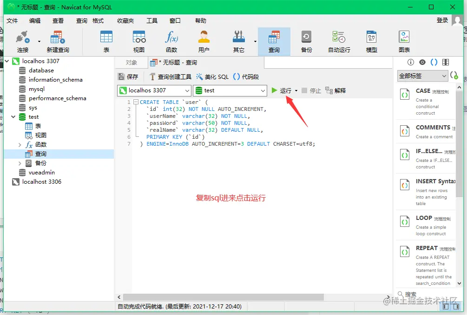The width and height of the screenshot is (467, 315).
Task: Show the info panel icon in right pane
Action: pyautogui.click(x=411, y=62)
